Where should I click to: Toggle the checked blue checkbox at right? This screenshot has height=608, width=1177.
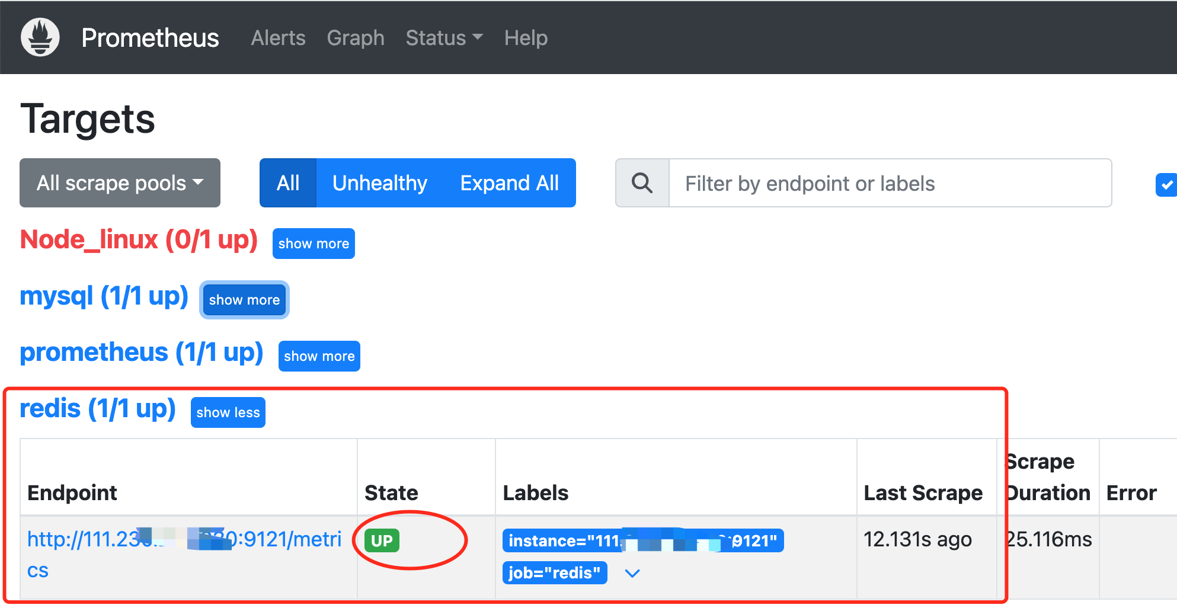coord(1166,185)
